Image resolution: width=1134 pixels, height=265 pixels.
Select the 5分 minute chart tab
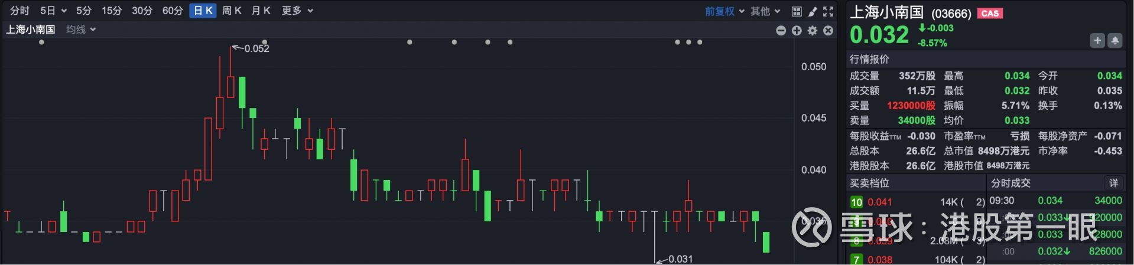pos(84,11)
